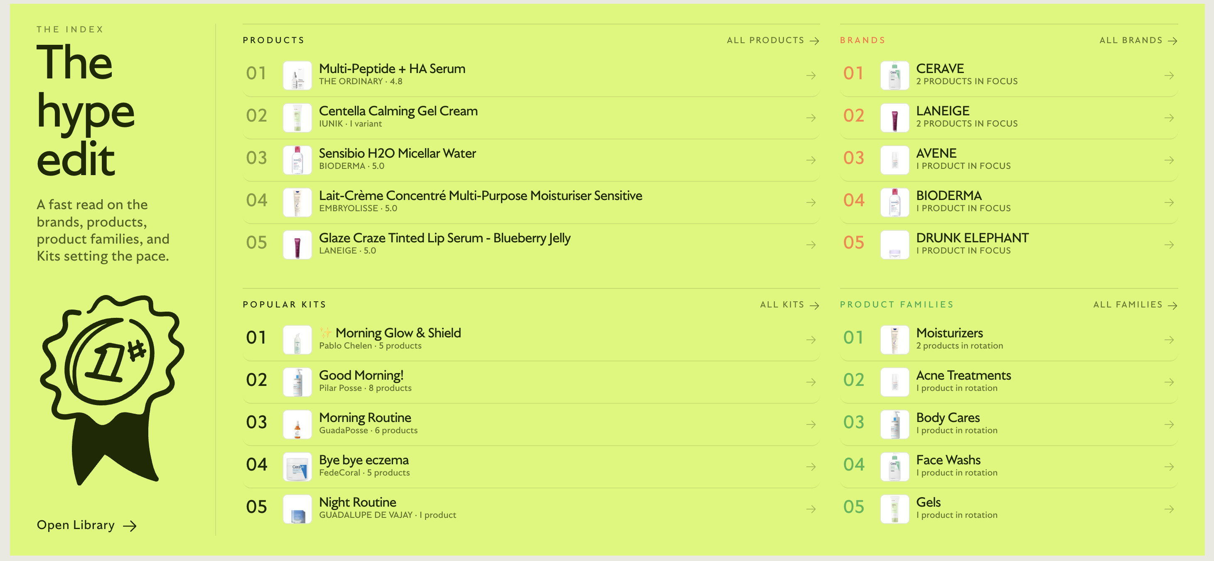Click the Sensibio H2O Micellar Water thumbnail

click(x=297, y=160)
